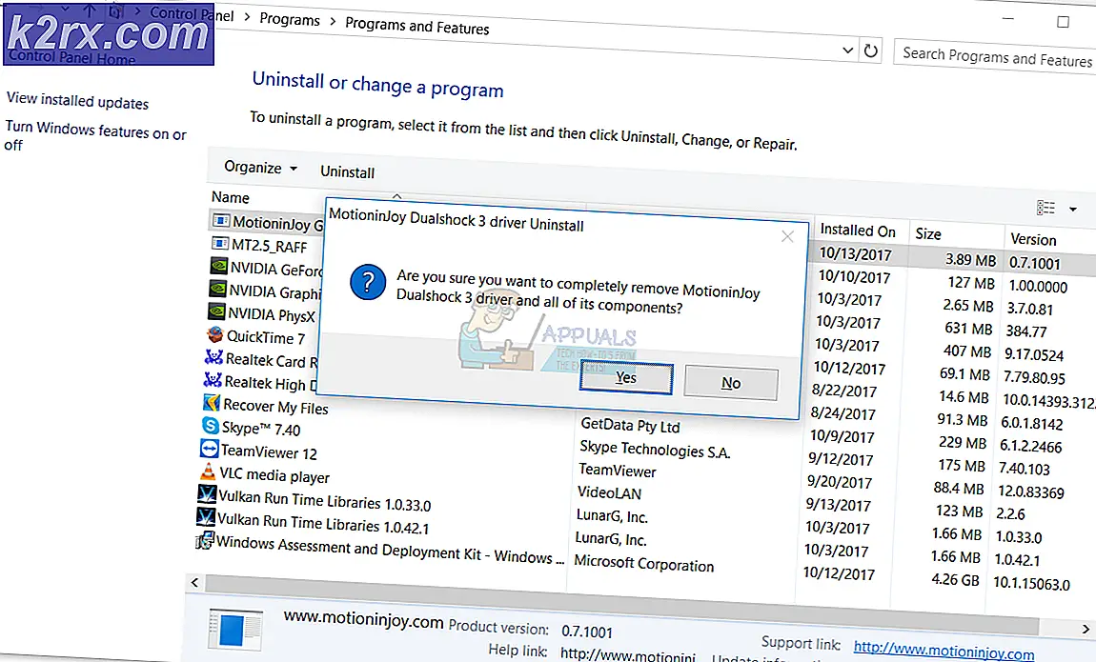Image resolution: width=1096 pixels, height=662 pixels.
Task: Confirm uninstall by clicking Yes
Action: pyautogui.click(x=626, y=378)
